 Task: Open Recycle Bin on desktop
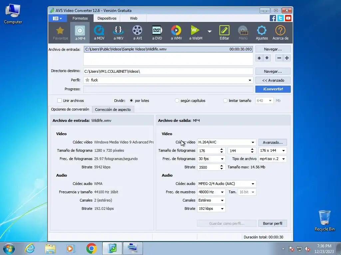pos(324,220)
